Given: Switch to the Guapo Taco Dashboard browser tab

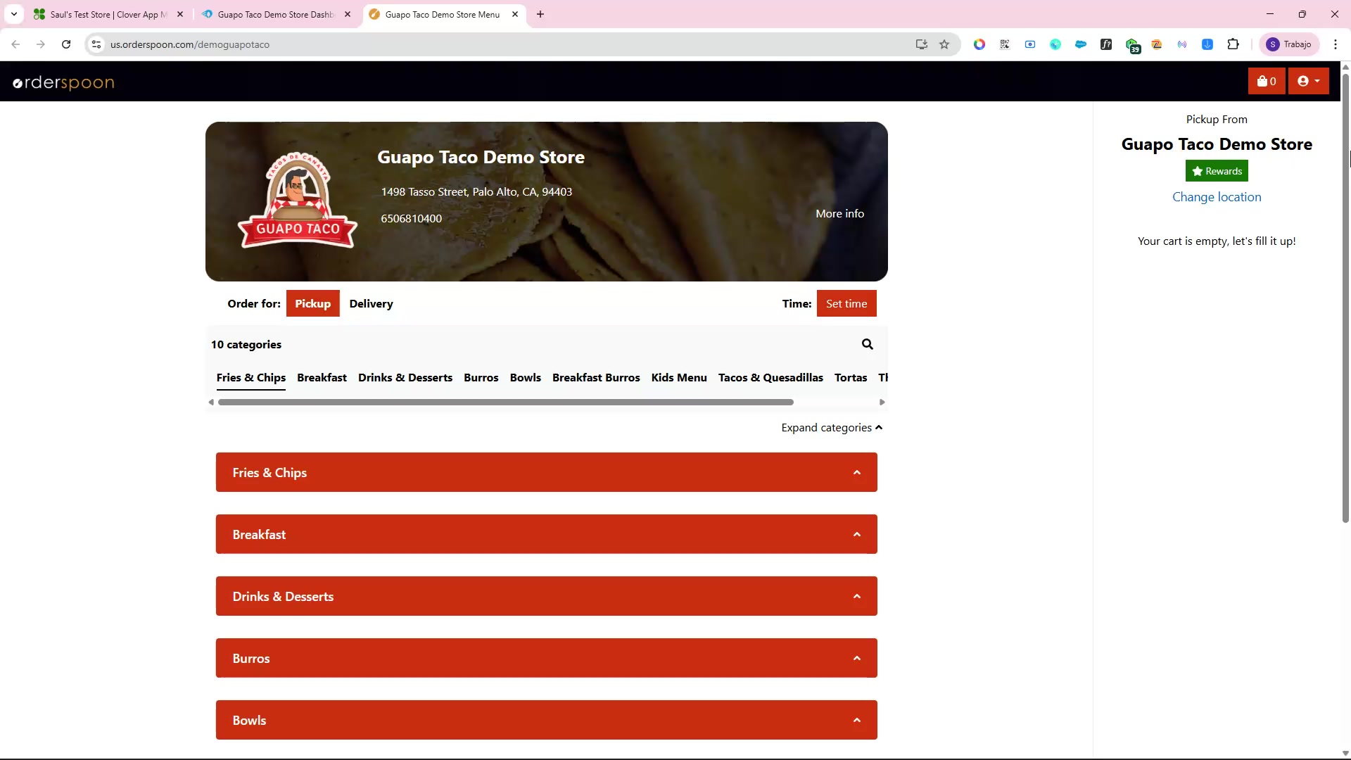Looking at the screenshot, I should pyautogui.click(x=274, y=14).
